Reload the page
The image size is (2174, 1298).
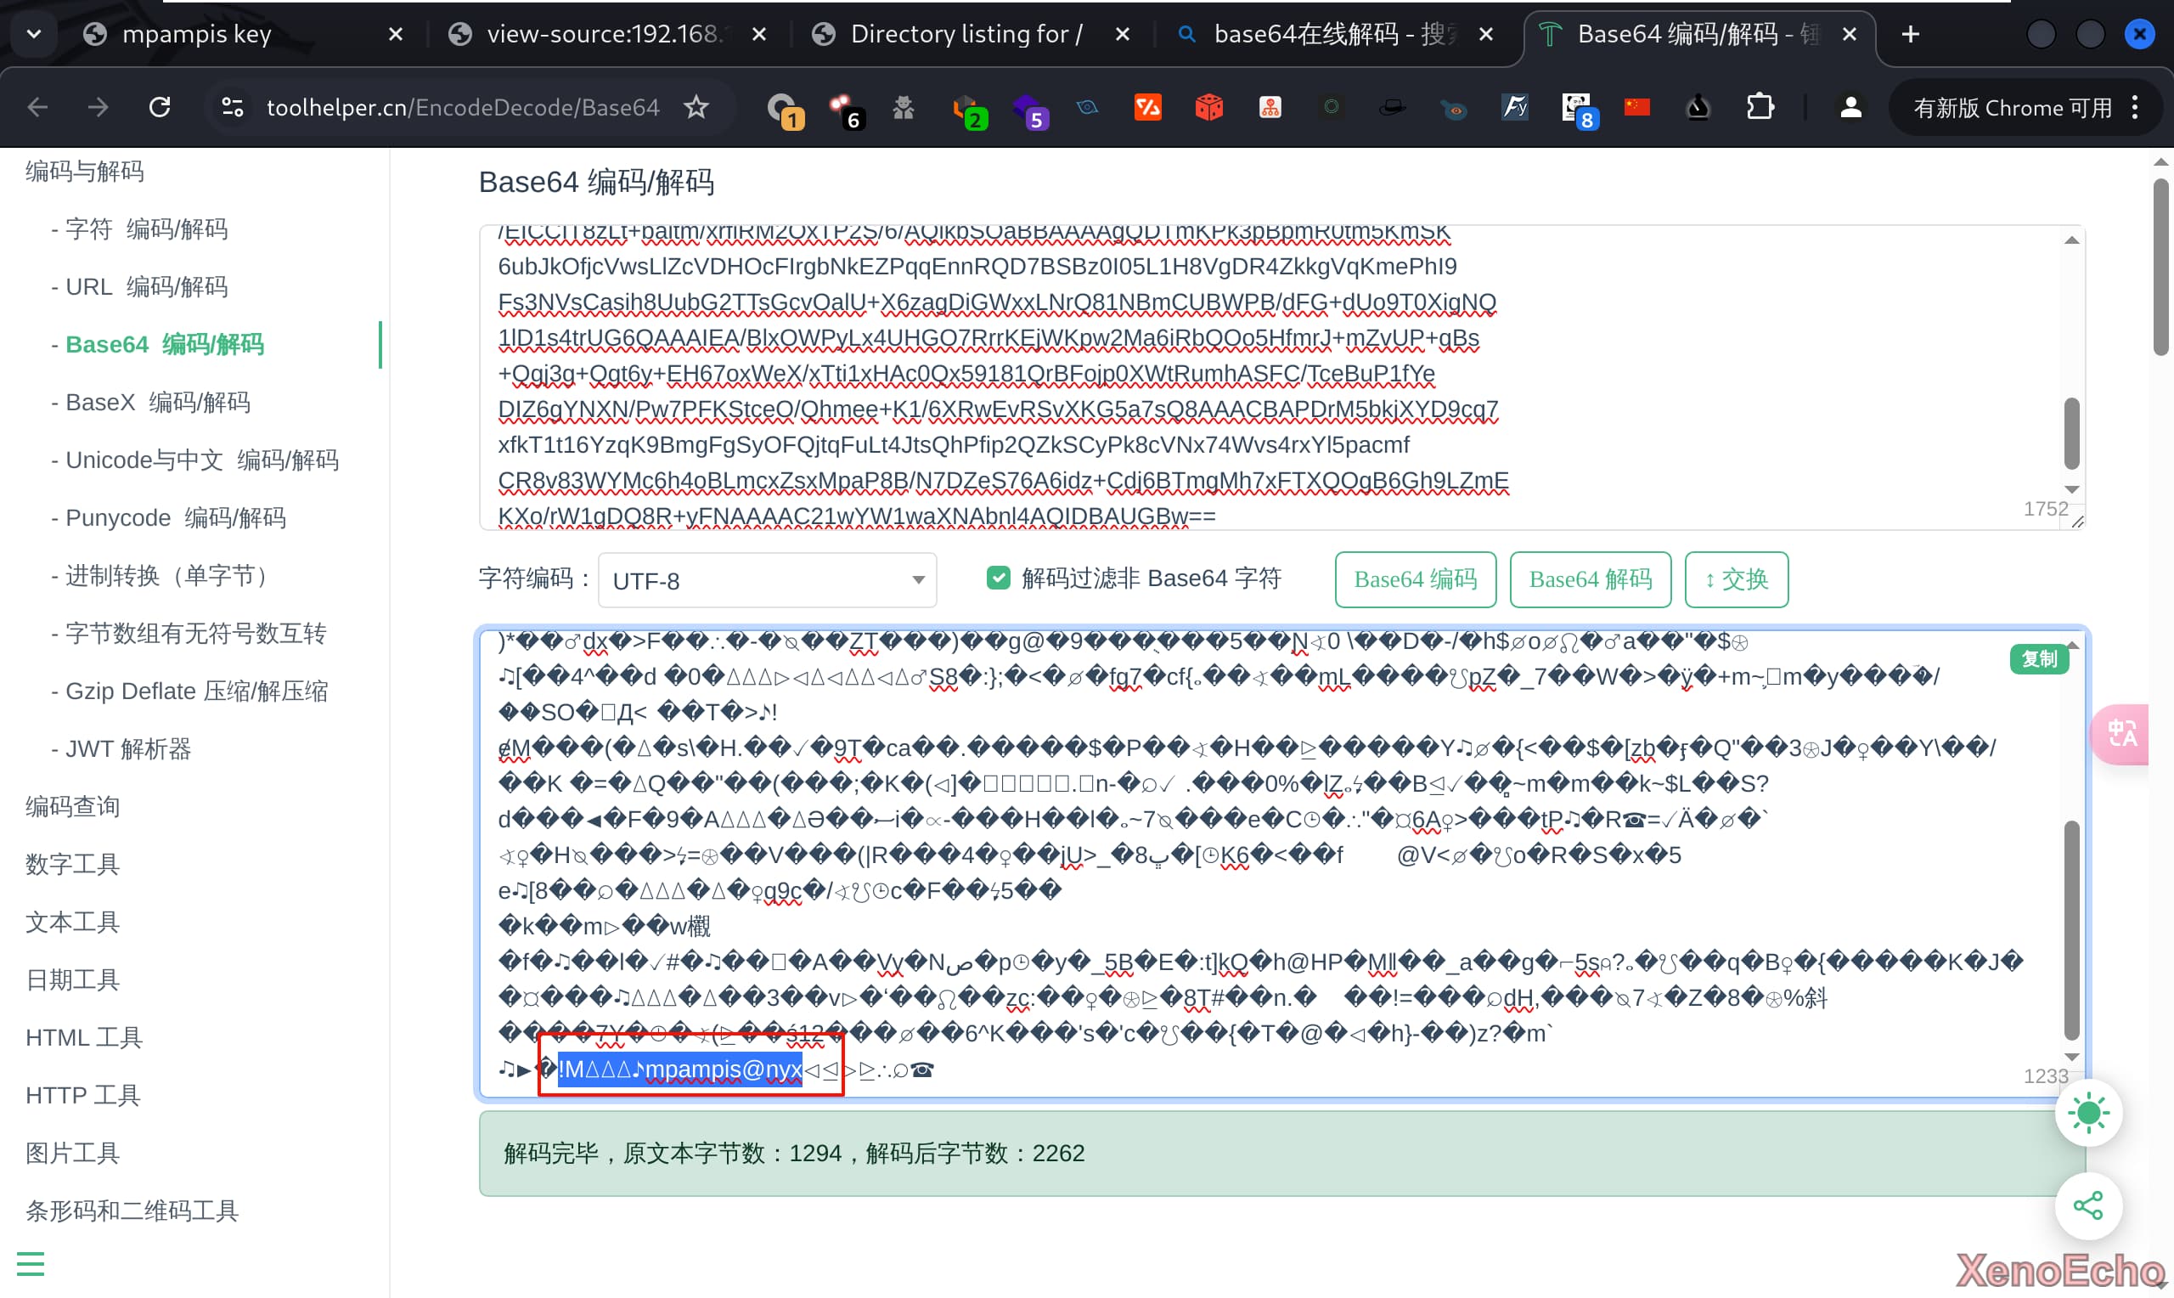[x=159, y=108]
